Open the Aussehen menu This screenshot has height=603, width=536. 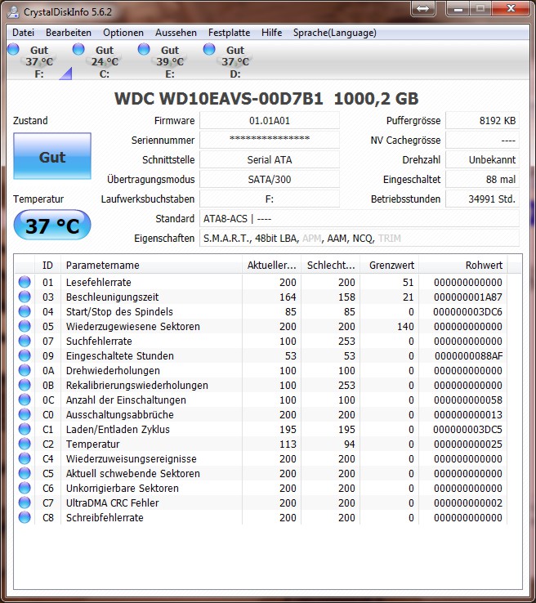pos(176,33)
